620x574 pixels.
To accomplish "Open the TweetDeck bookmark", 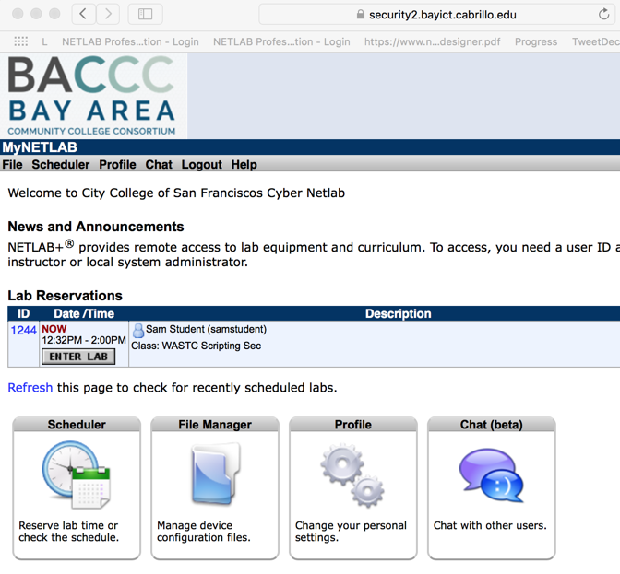I will 595,41.
